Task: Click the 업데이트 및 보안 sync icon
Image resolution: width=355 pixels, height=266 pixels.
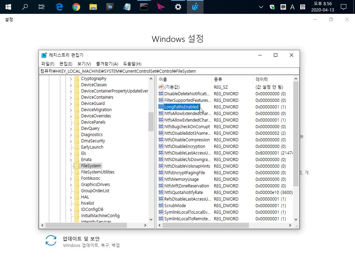Action: coord(51,240)
